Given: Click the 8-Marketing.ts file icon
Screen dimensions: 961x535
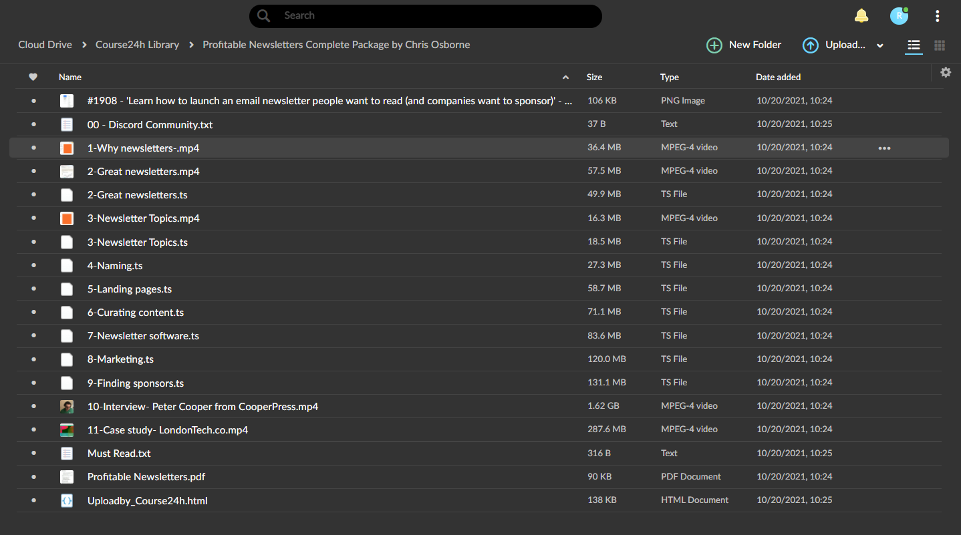Looking at the screenshot, I should click(x=67, y=359).
